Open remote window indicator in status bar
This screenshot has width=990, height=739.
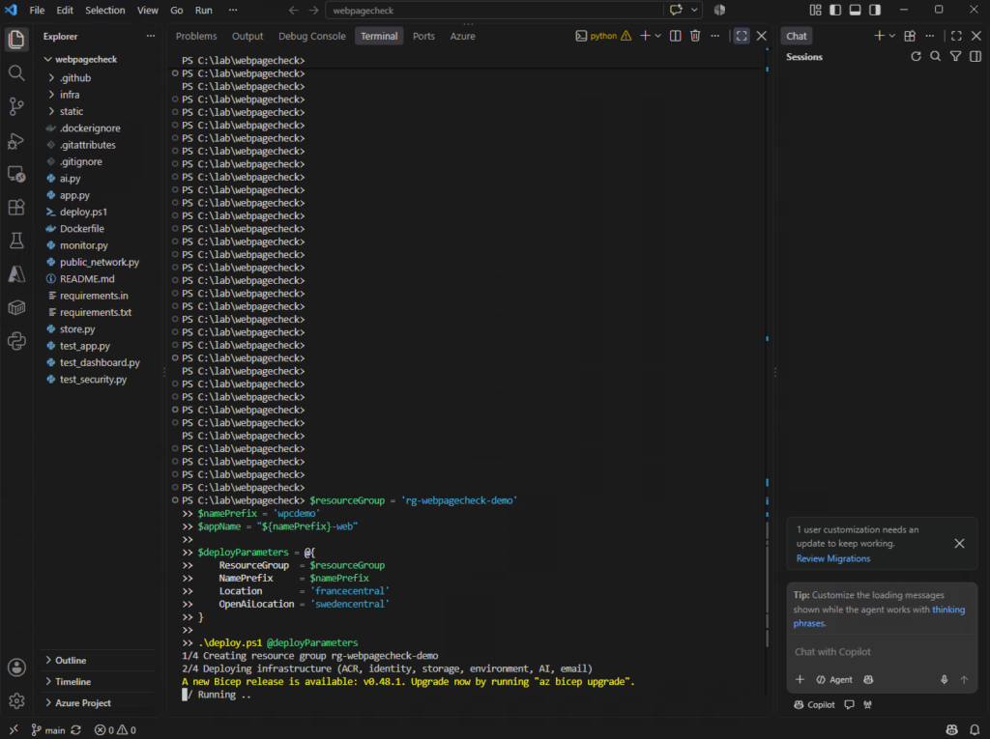pos(14,730)
